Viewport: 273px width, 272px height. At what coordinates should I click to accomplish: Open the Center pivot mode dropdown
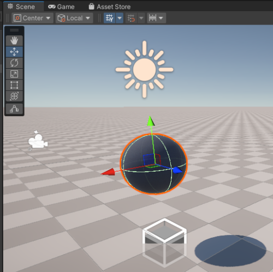32,18
